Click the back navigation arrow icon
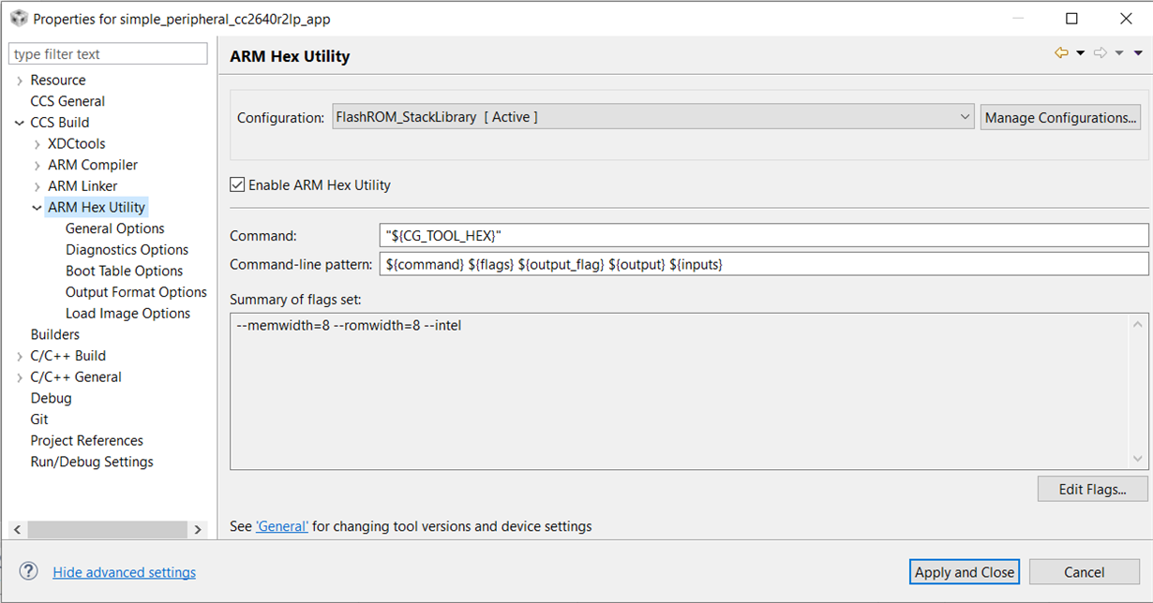The height and width of the screenshot is (603, 1153). click(1061, 53)
